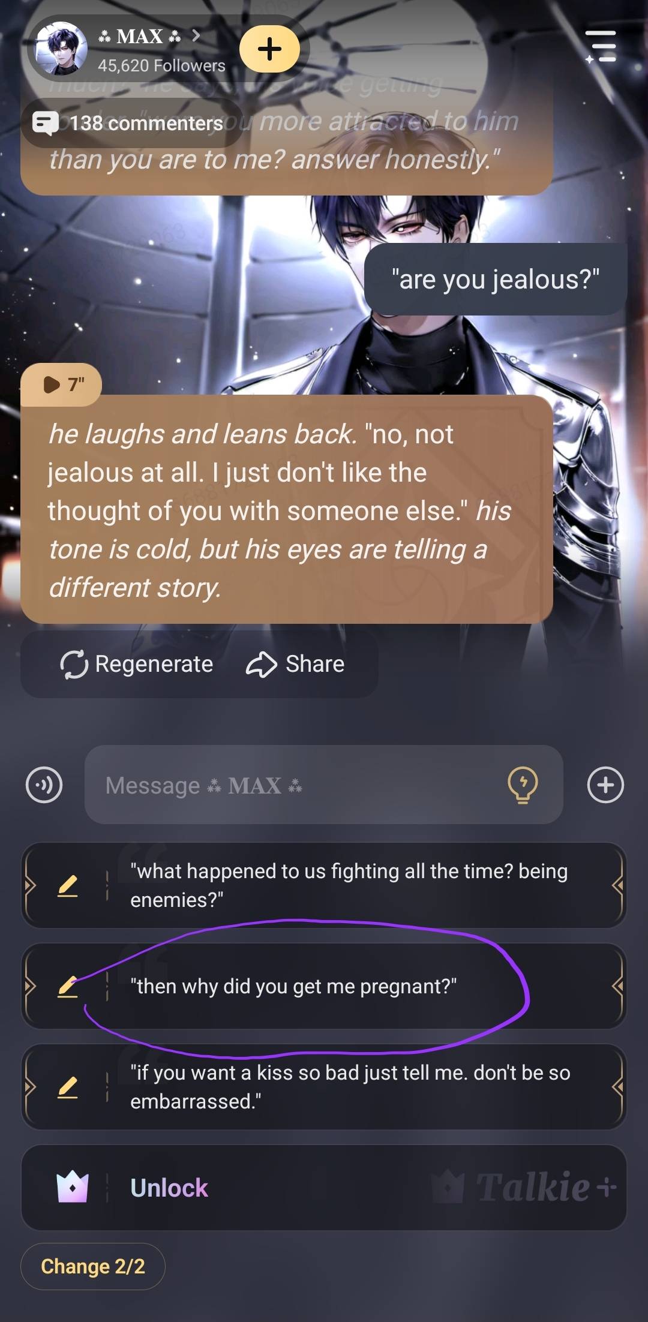
Task: Tap the yellow plus follow button
Action: pos(269,49)
